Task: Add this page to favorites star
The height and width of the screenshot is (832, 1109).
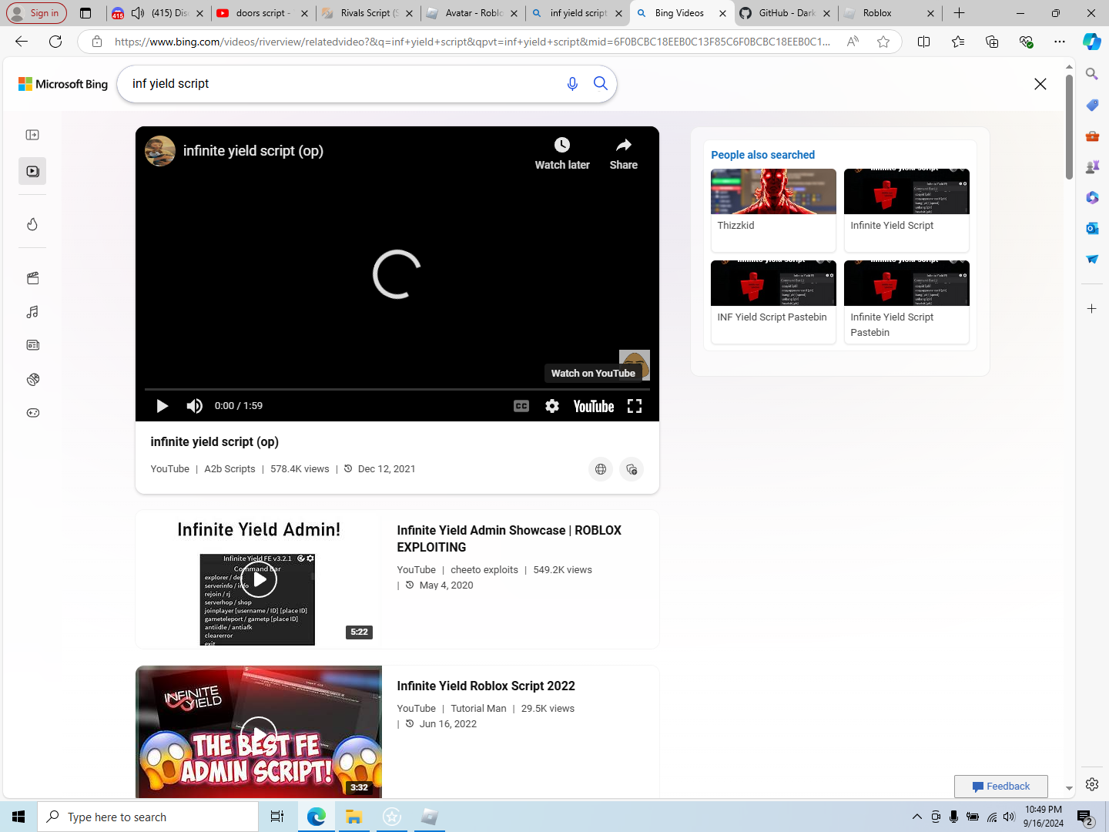Action: [883, 42]
